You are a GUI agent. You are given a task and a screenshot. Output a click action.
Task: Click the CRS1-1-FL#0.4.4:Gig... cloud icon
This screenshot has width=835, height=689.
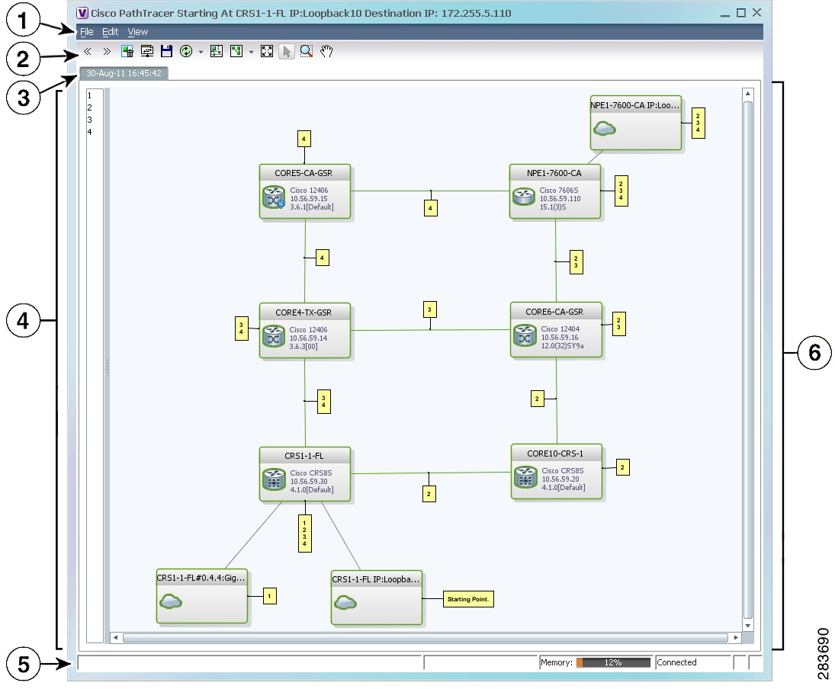(x=170, y=601)
